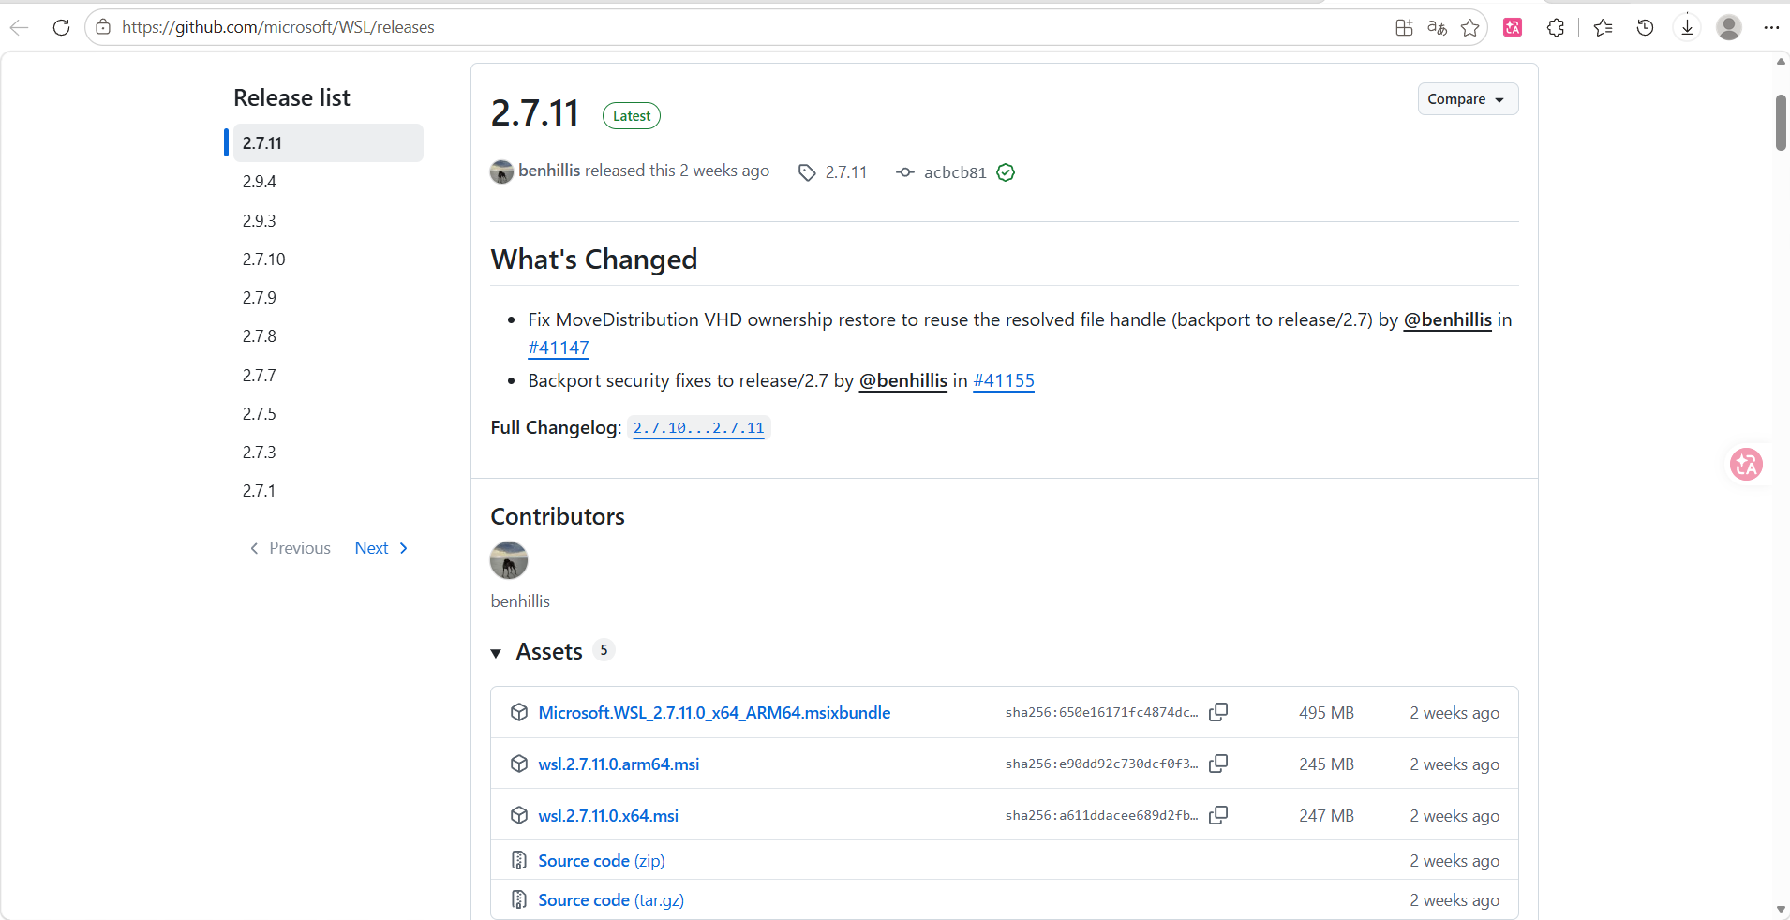Image resolution: width=1790 pixels, height=920 pixels.
Task: Download Source code (zip)
Action: 602,861
